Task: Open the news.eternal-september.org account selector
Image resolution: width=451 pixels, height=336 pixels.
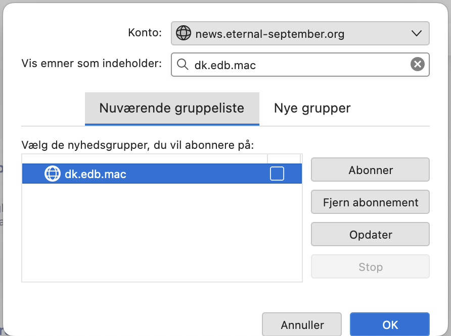Action: tap(300, 33)
